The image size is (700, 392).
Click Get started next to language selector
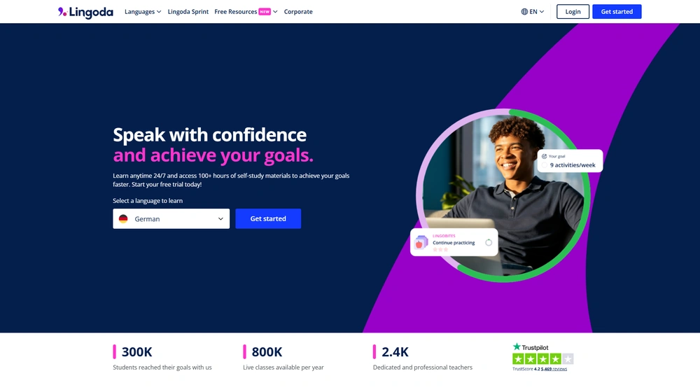268,219
